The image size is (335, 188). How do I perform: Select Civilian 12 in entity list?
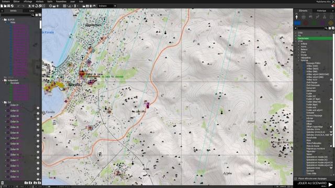[15, 166]
